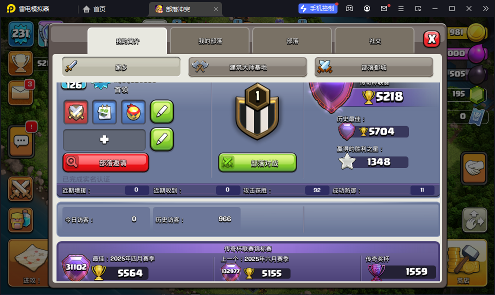
Task: Select the 部落都城 view
Action: tap(374, 67)
